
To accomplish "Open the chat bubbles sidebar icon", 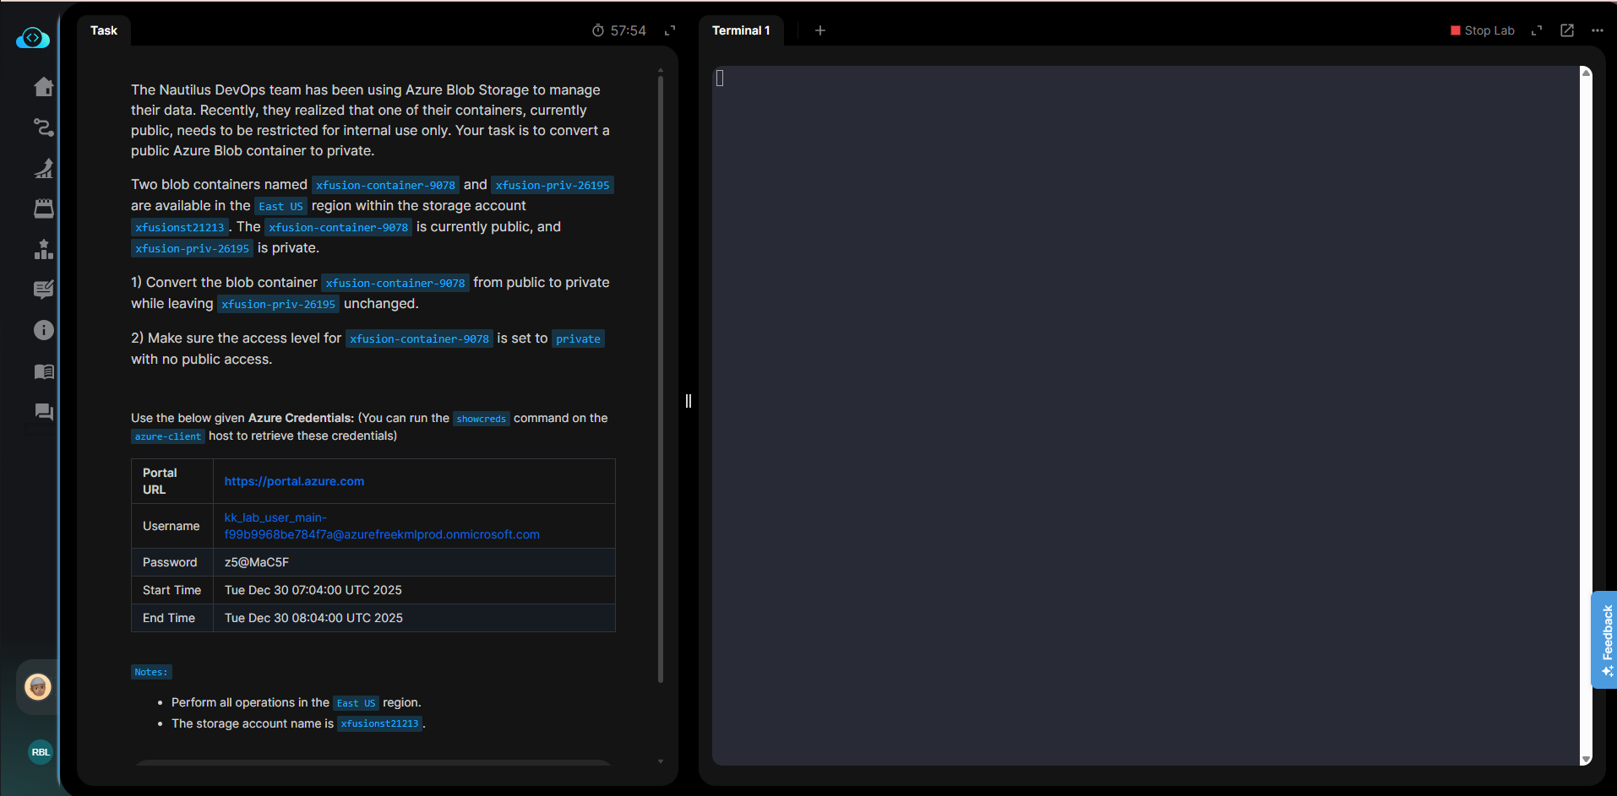I will pos(44,412).
